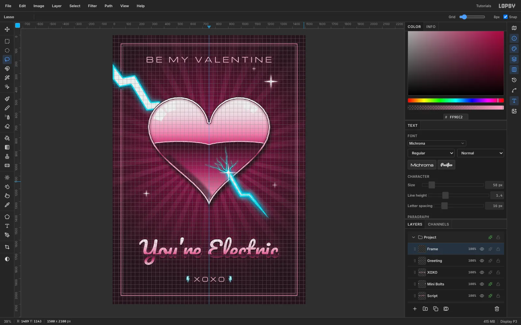Select the Pen path tool
The width and height of the screenshot is (521, 325).
point(7,235)
